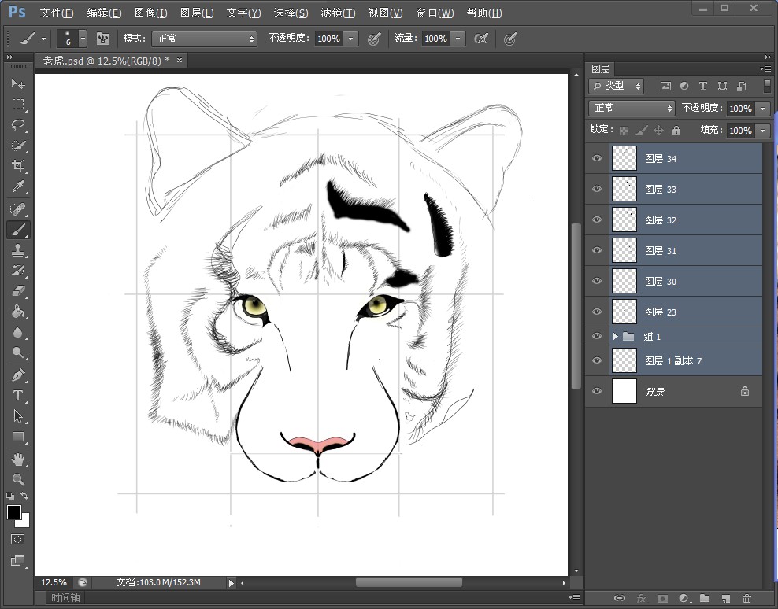This screenshot has width=778, height=609.
Task: Hide layer 图层 34
Action: [597, 158]
